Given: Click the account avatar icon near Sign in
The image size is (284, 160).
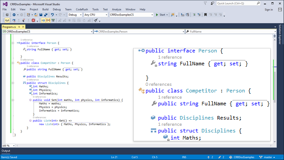Looking at the screenshot, I should 280,10.
